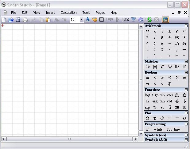Create a new worksheet with New icon
190x149 pixels.
pos(4,20)
